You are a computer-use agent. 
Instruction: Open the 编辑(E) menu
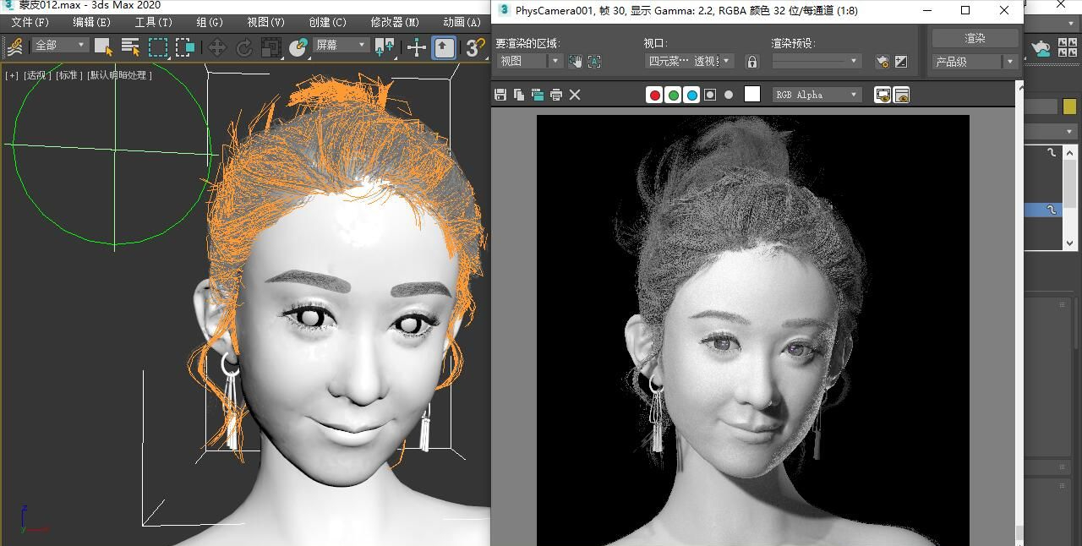tap(91, 22)
